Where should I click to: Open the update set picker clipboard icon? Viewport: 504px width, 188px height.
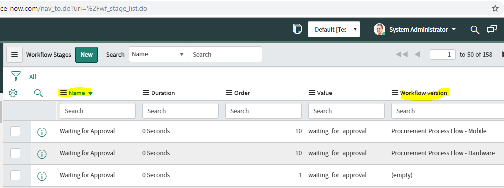(x=298, y=29)
